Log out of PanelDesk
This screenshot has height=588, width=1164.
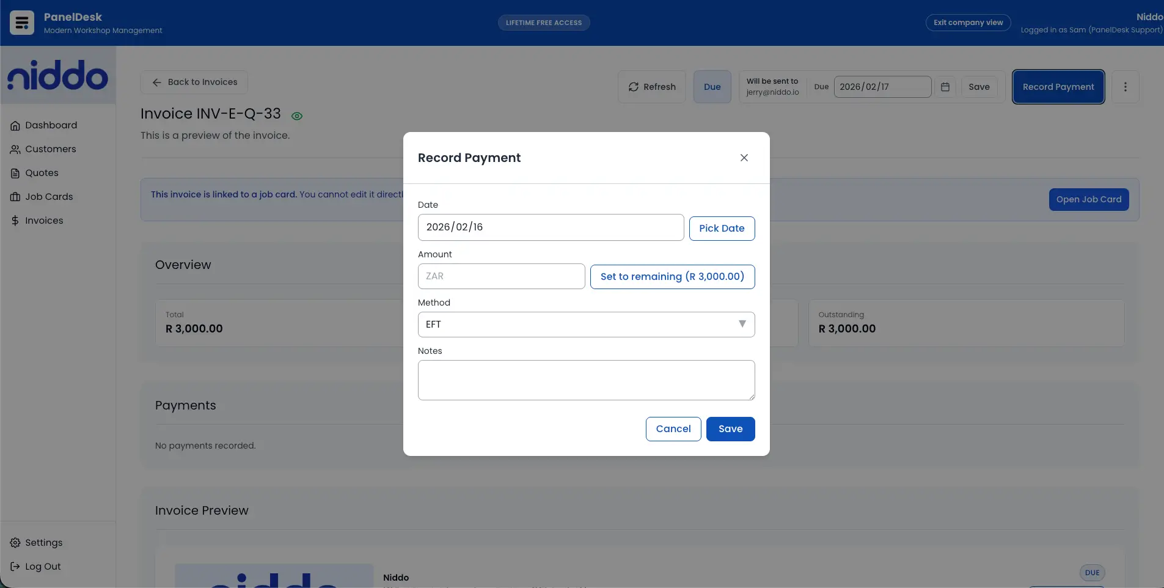[43, 566]
